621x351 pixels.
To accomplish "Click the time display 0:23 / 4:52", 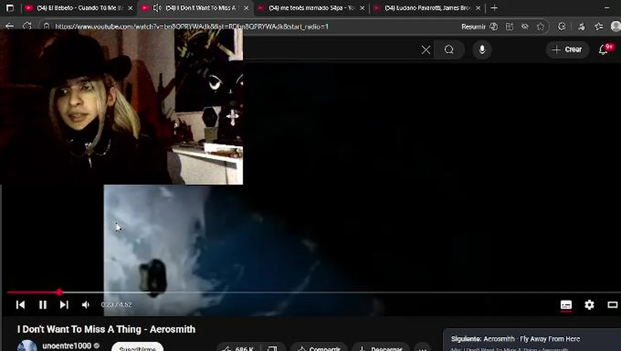I will (x=116, y=305).
